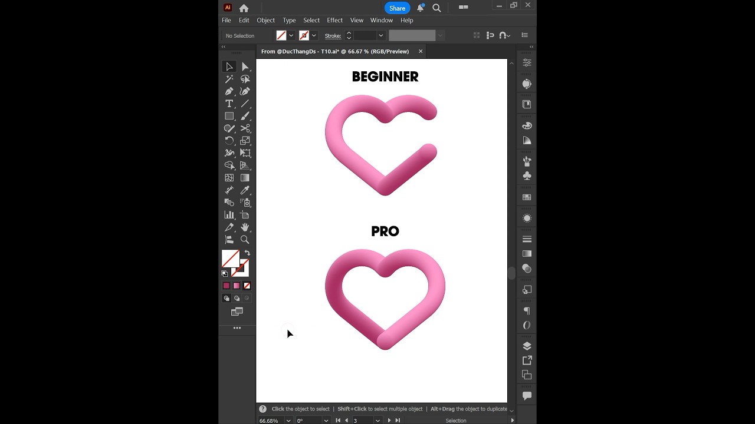
Task: Select the Hand tool
Action: [x=245, y=227]
